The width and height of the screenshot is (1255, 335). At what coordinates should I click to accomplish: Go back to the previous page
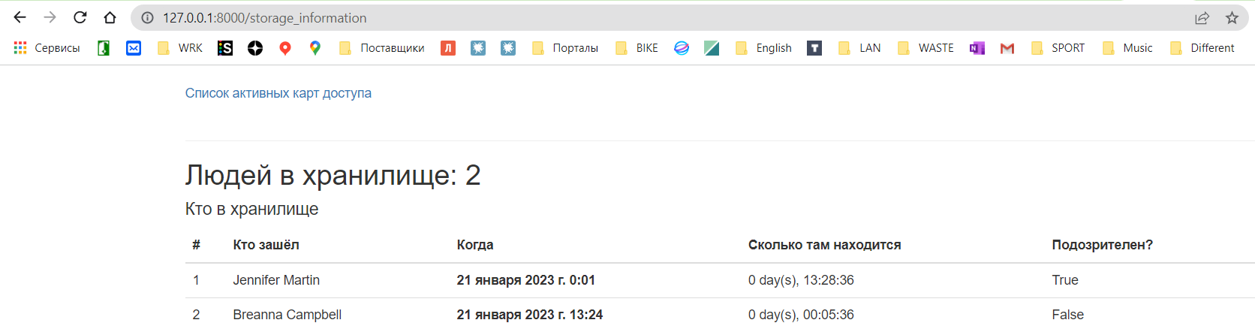pyautogui.click(x=20, y=17)
